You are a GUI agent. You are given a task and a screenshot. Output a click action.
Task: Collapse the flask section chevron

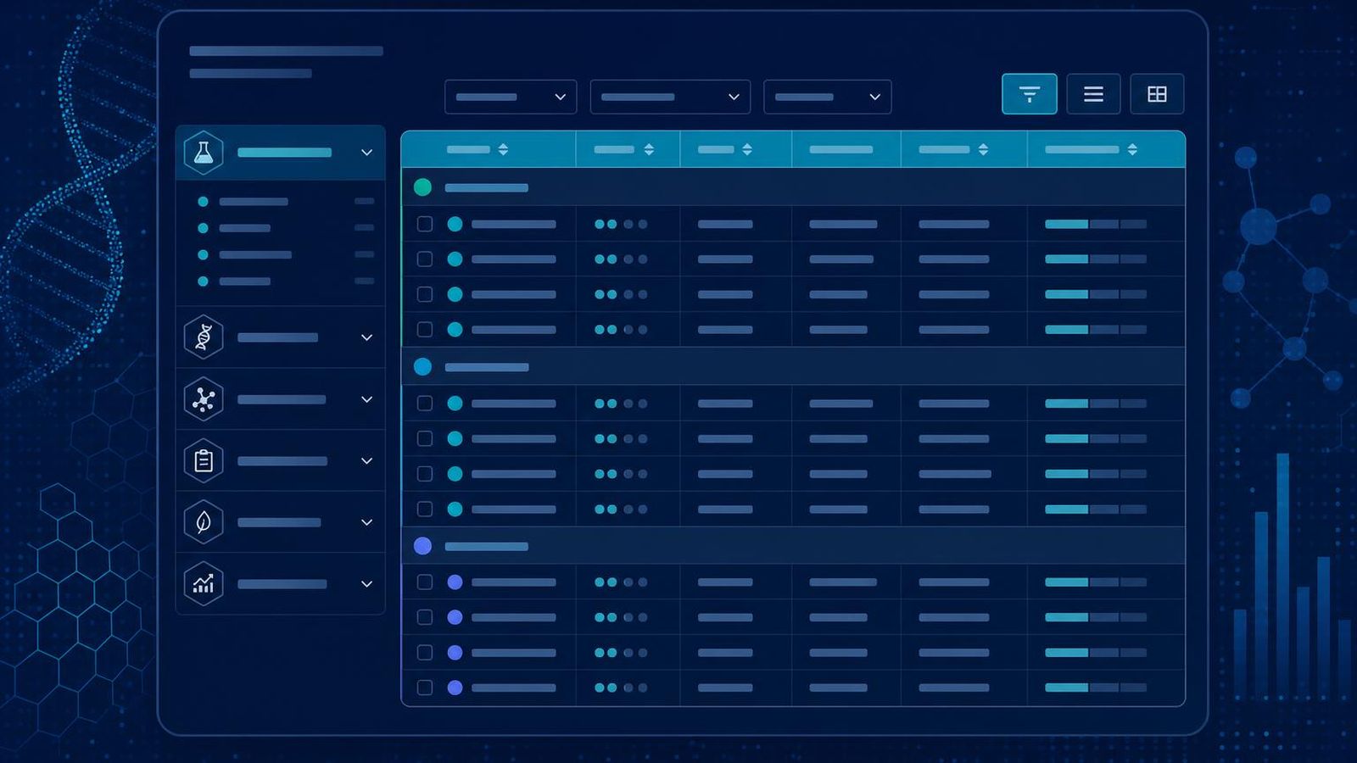(x=366, y=153)
